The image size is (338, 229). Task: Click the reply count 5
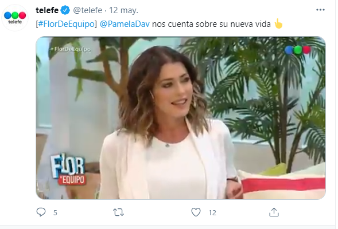pyautogui.click(x=55, y=212)
